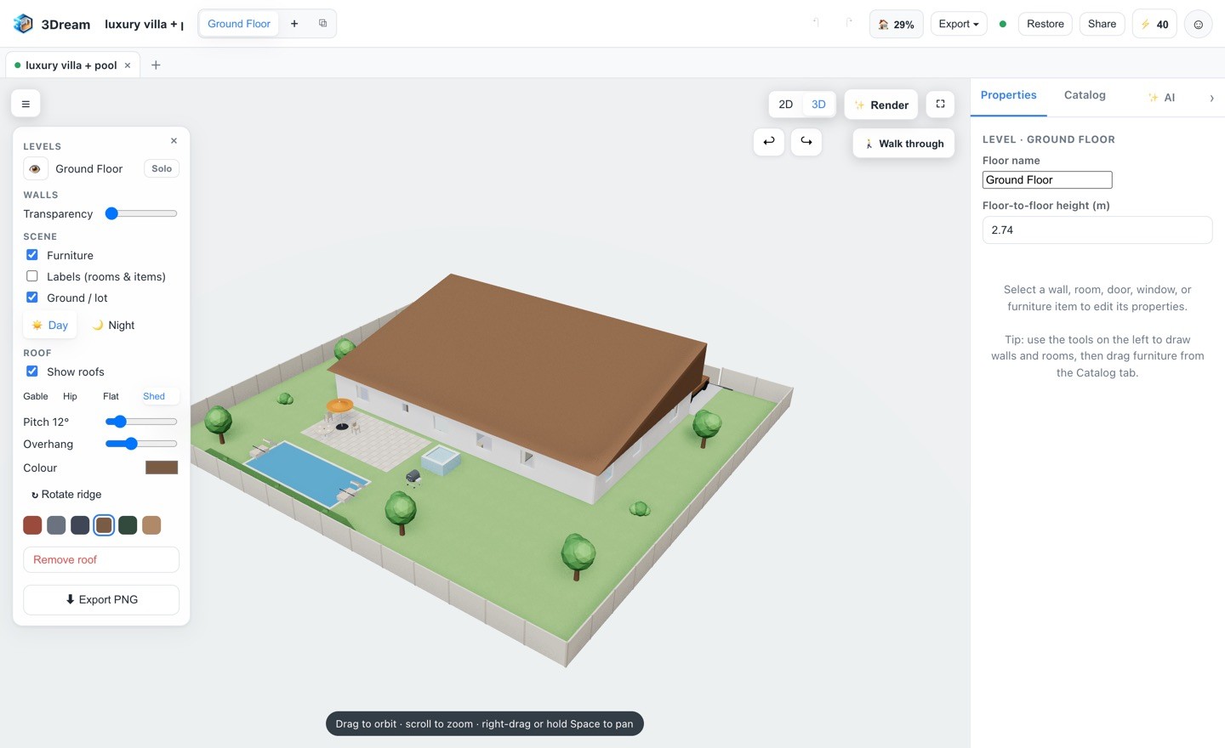Select Night lighting mode
This screenshot has width=1225, height=748.
click(x=113, y=325)
